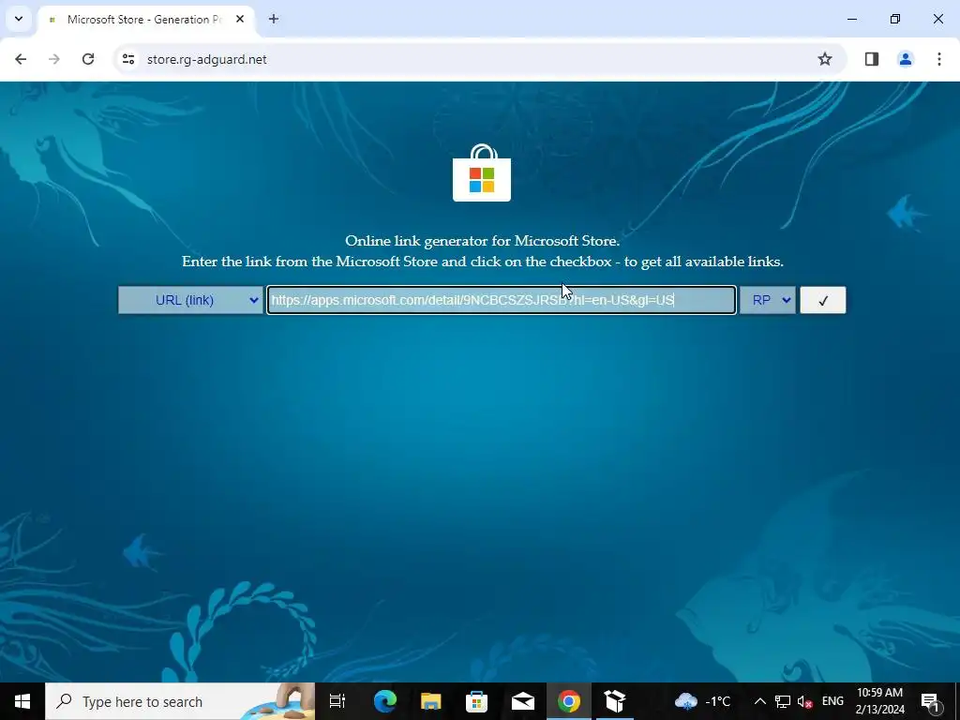
Task: Click the Microsoft Store bag logo
Action: (481, 172)
